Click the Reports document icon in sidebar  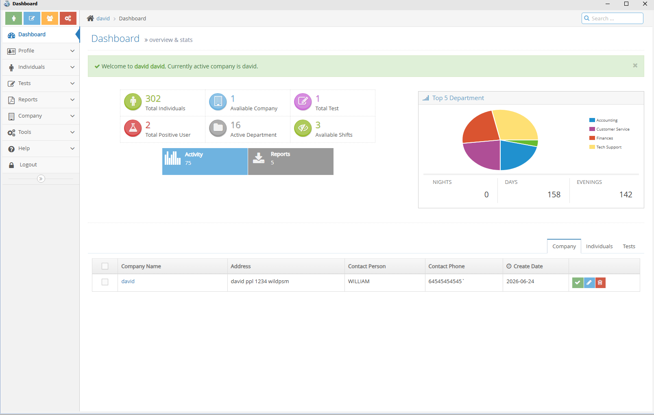(11, 100)
